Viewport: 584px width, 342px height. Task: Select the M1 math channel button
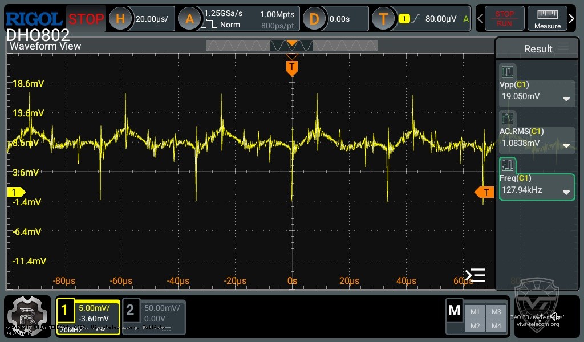pyautogui.click(x=475, y=311)
